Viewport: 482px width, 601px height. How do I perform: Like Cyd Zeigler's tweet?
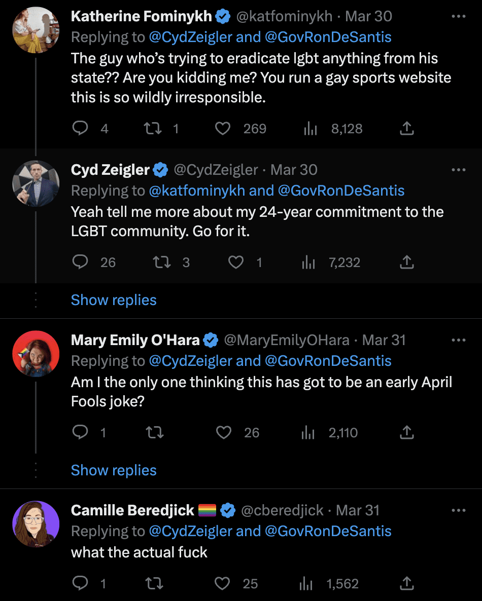coord(235,262)
